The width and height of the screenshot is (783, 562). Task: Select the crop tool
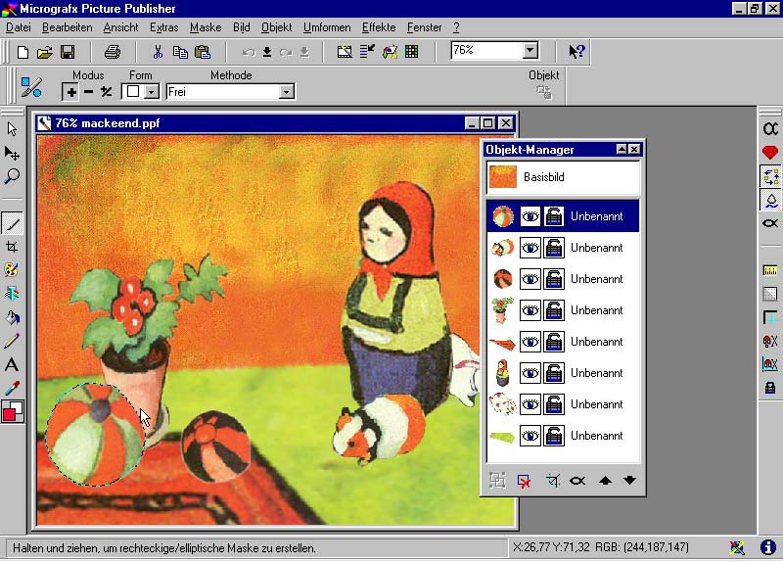(x=12, y=247)
